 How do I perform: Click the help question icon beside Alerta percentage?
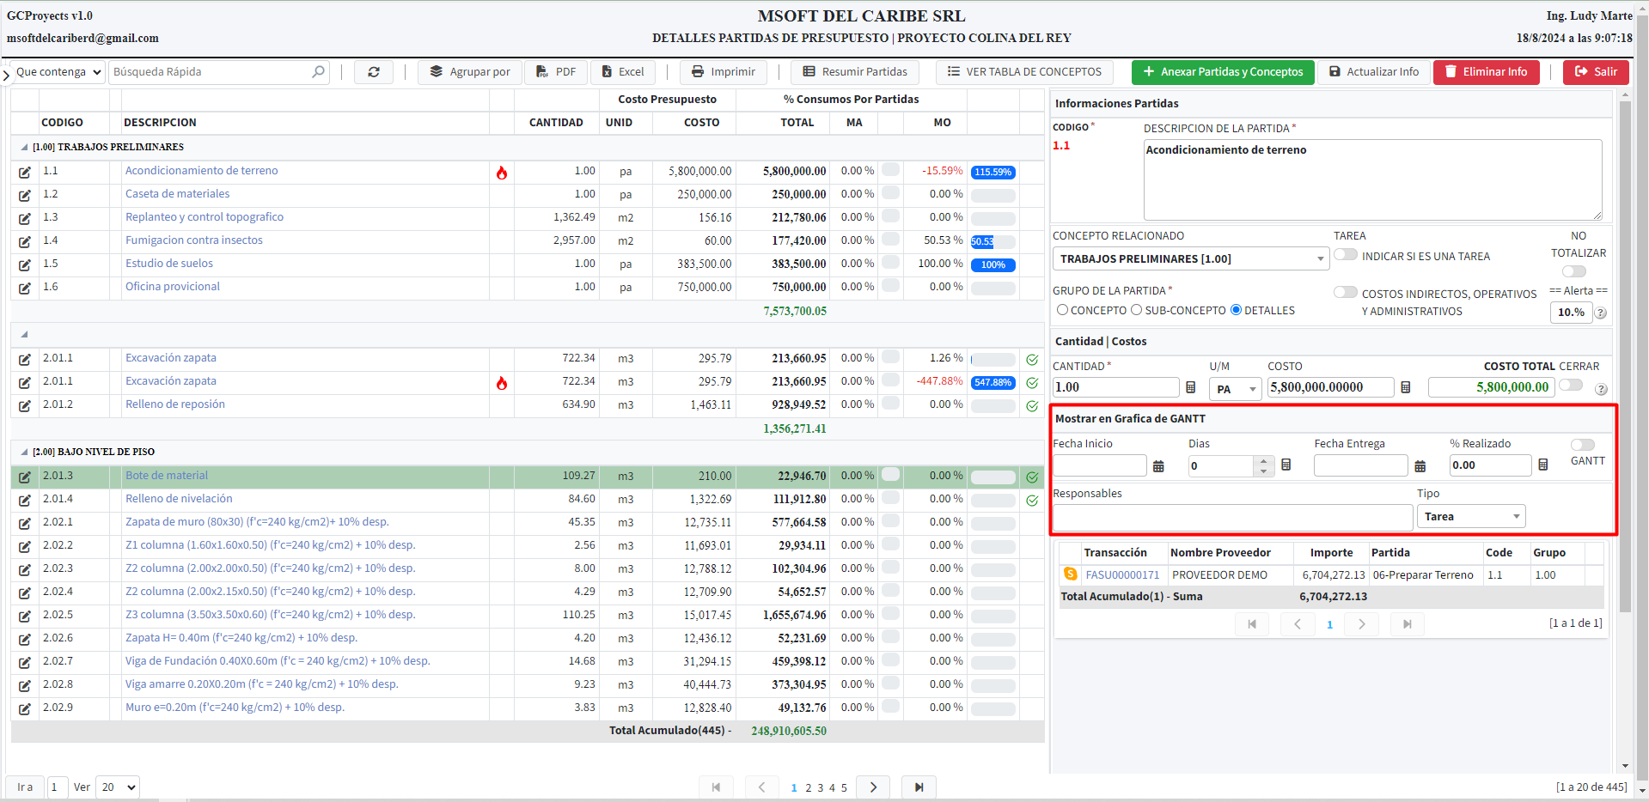(1600, 313)
